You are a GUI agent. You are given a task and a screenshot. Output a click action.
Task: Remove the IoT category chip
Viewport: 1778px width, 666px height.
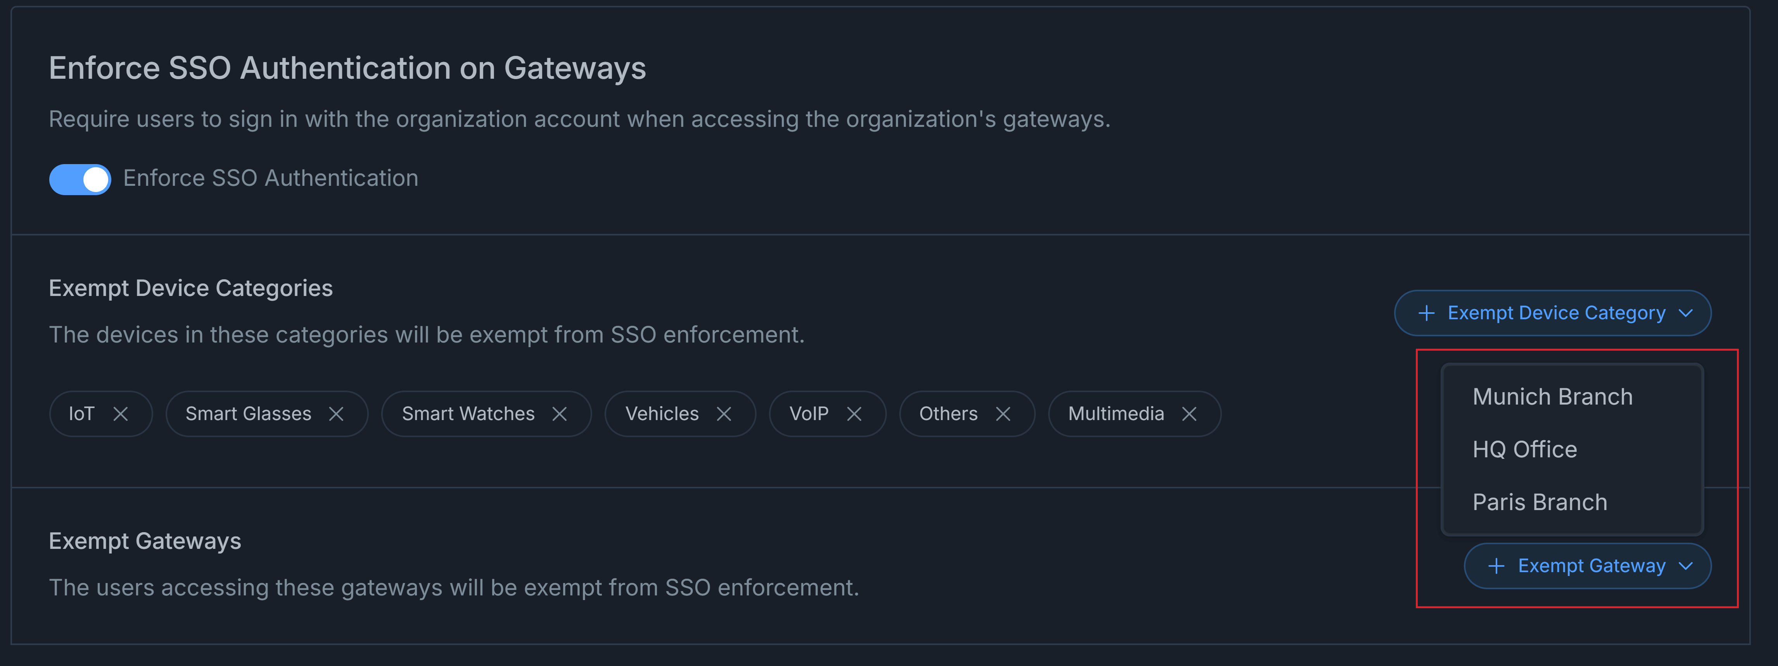121,413
